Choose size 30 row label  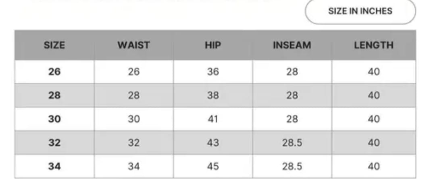click(54, 119)
